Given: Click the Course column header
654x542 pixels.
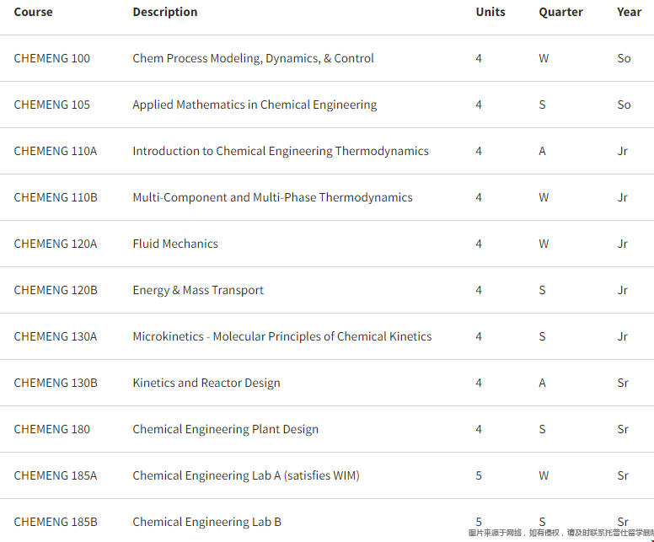Looking at the screenshot, I should (33, 12).
